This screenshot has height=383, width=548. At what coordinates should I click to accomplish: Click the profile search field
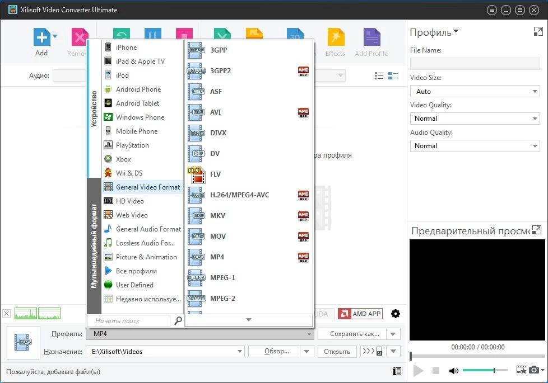pos(129,320)
